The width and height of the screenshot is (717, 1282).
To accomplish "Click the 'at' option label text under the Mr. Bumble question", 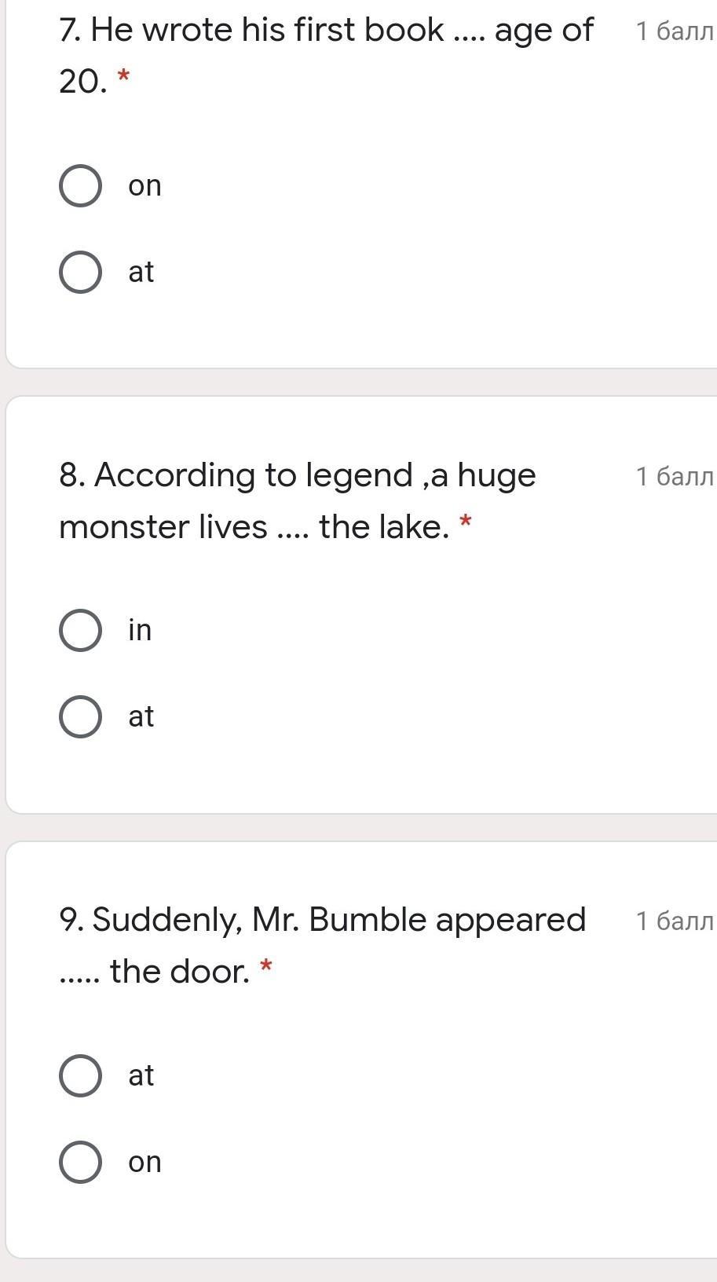I will (141, 1075).
